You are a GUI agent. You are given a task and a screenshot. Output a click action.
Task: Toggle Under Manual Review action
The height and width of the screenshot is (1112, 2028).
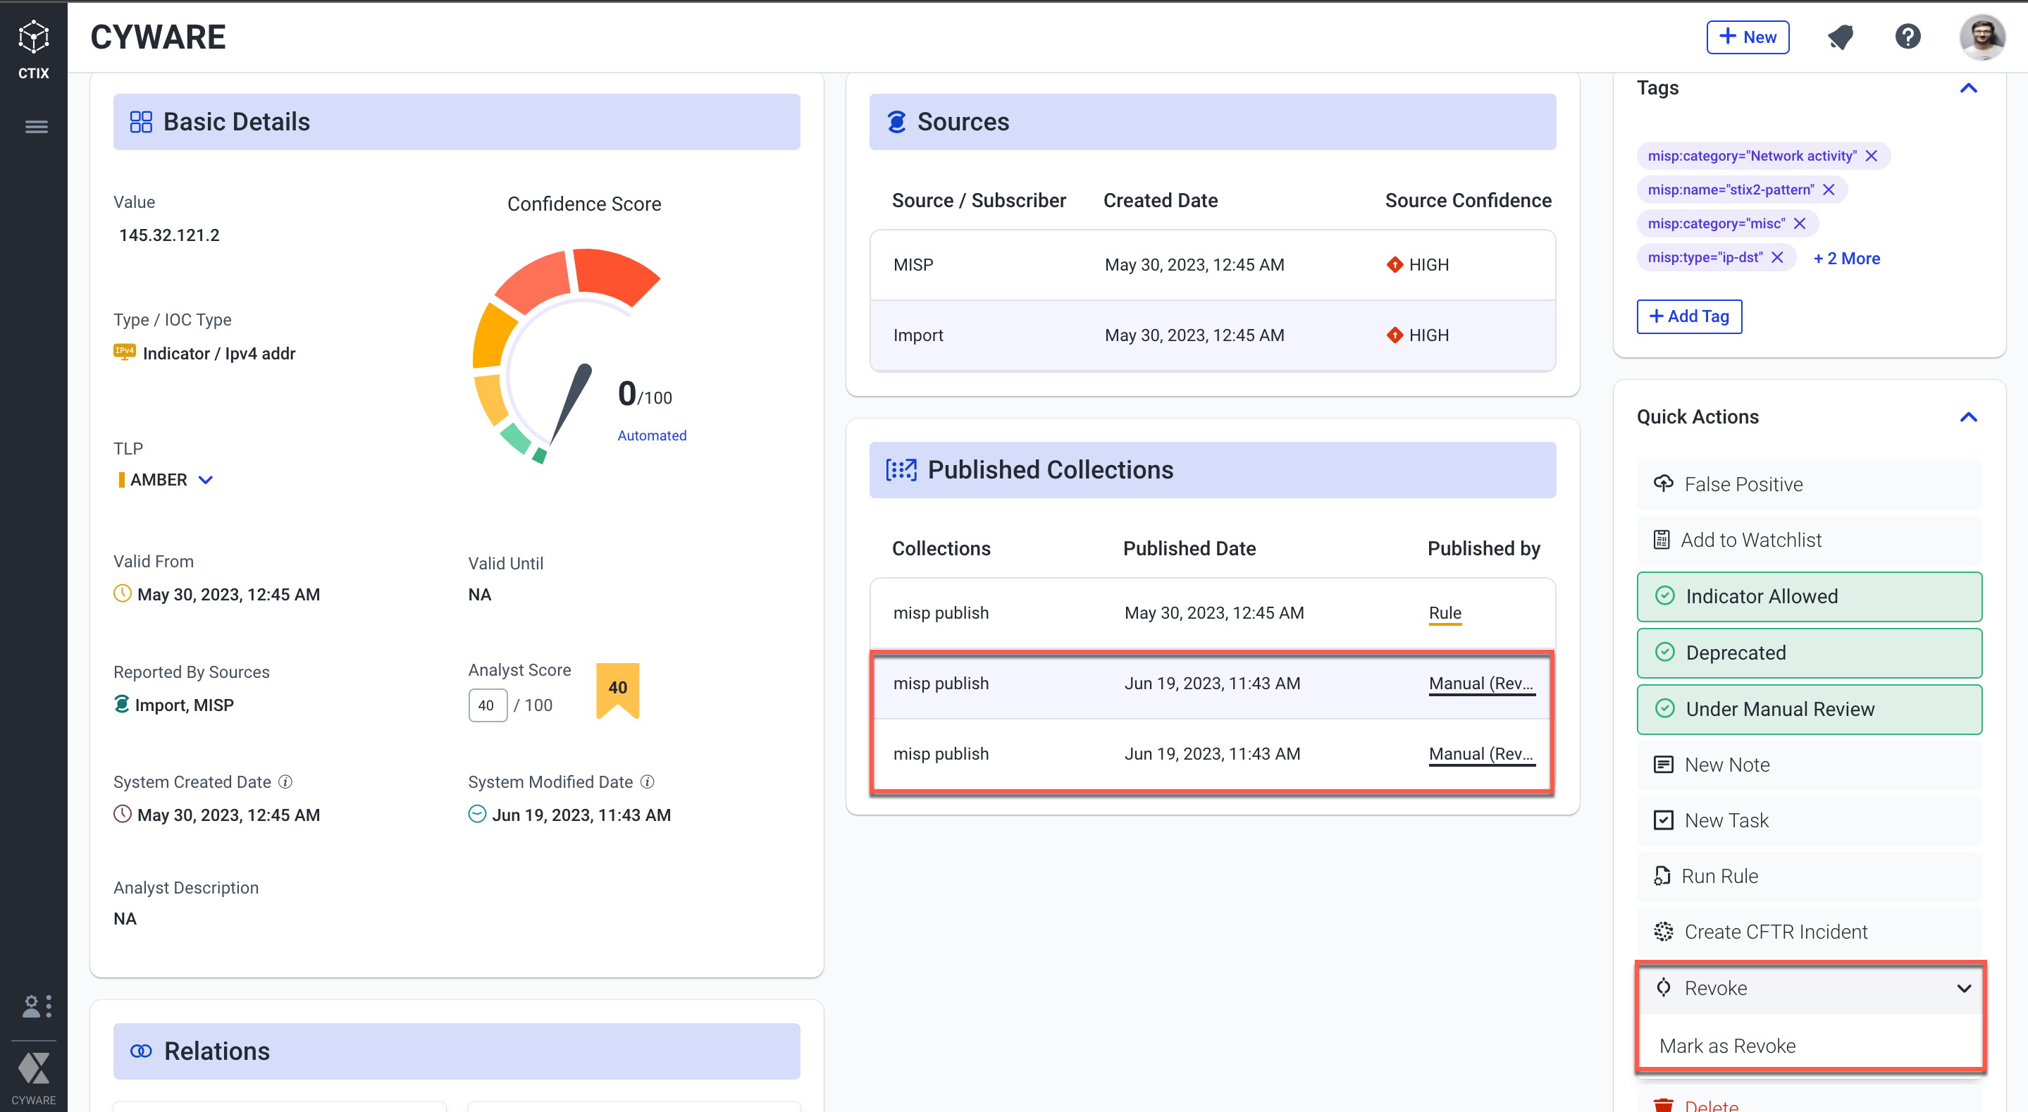pos(1808,709)
